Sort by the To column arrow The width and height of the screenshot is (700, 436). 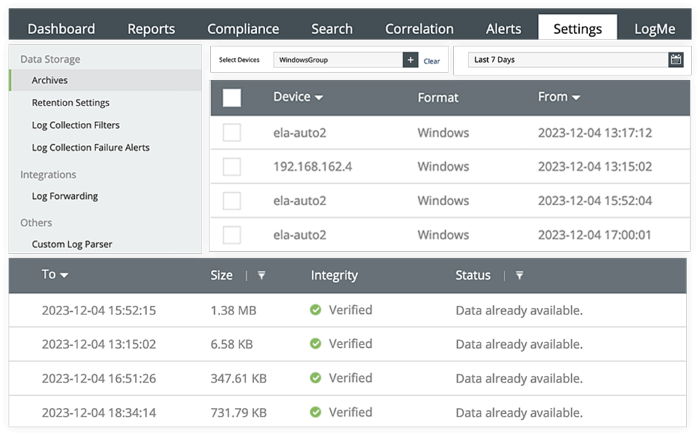[64, 275]
